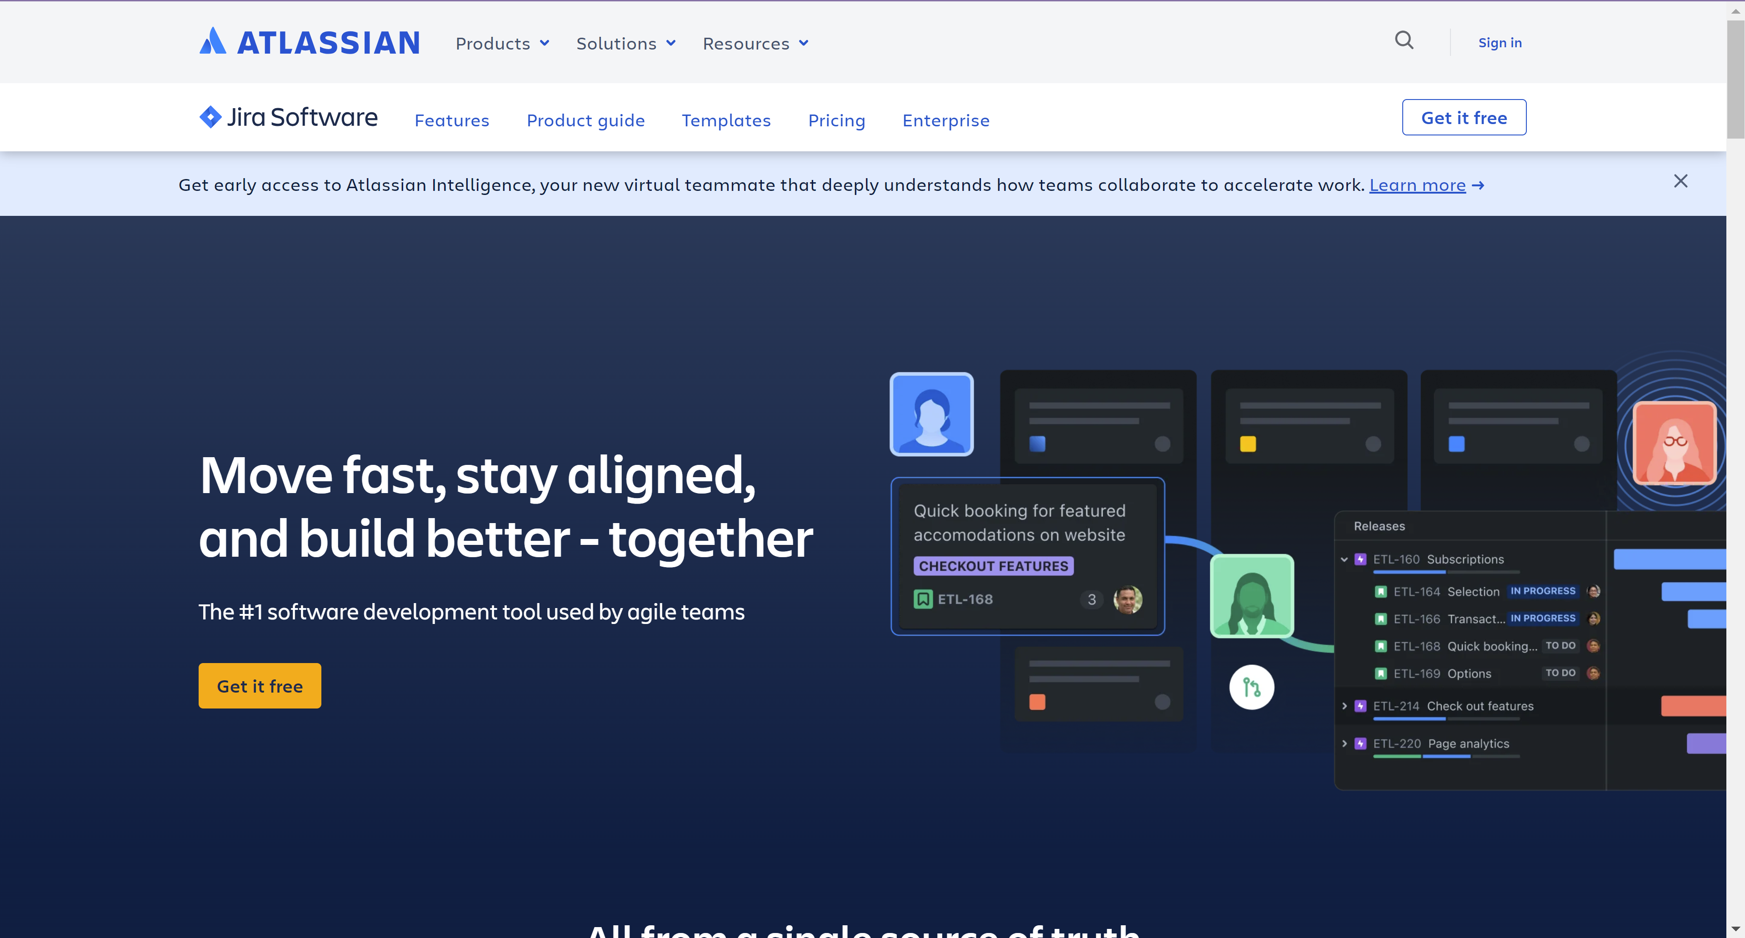Image resolution: width=1745 pixels, height=938 pixels.
Task: Click the ETL-169 assignee avatar
Action: click(1593, 673)
